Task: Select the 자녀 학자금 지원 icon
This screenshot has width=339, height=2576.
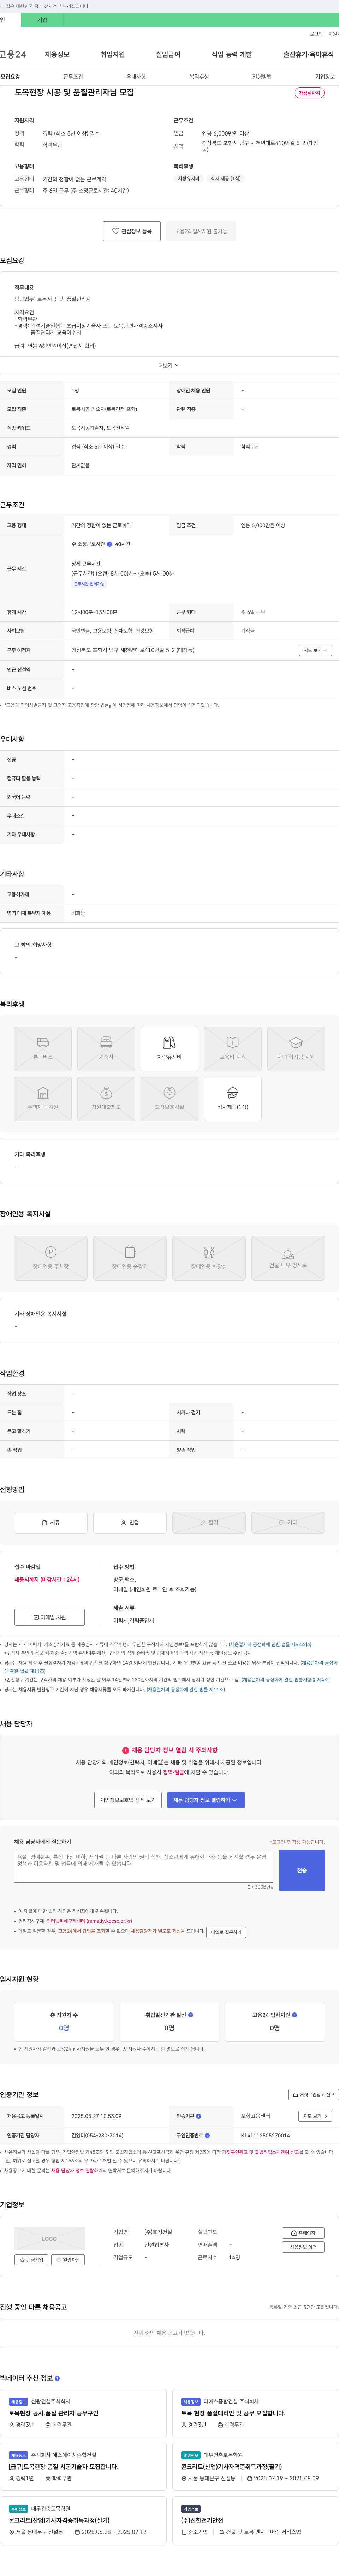Action: (x=296, y=1049)
